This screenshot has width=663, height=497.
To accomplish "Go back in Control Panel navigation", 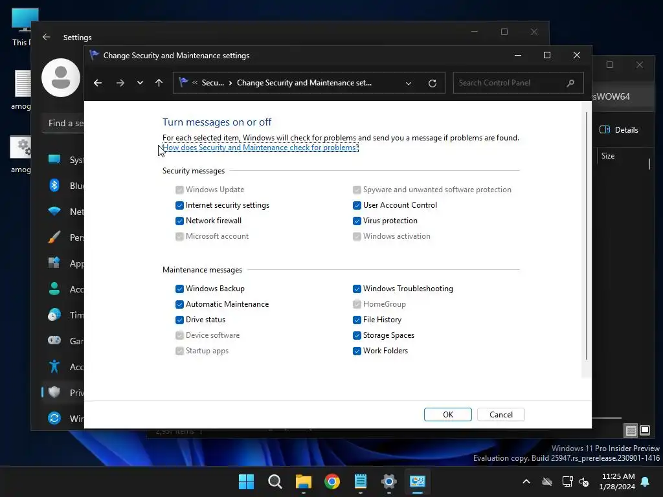I will [x=98, y=83].
